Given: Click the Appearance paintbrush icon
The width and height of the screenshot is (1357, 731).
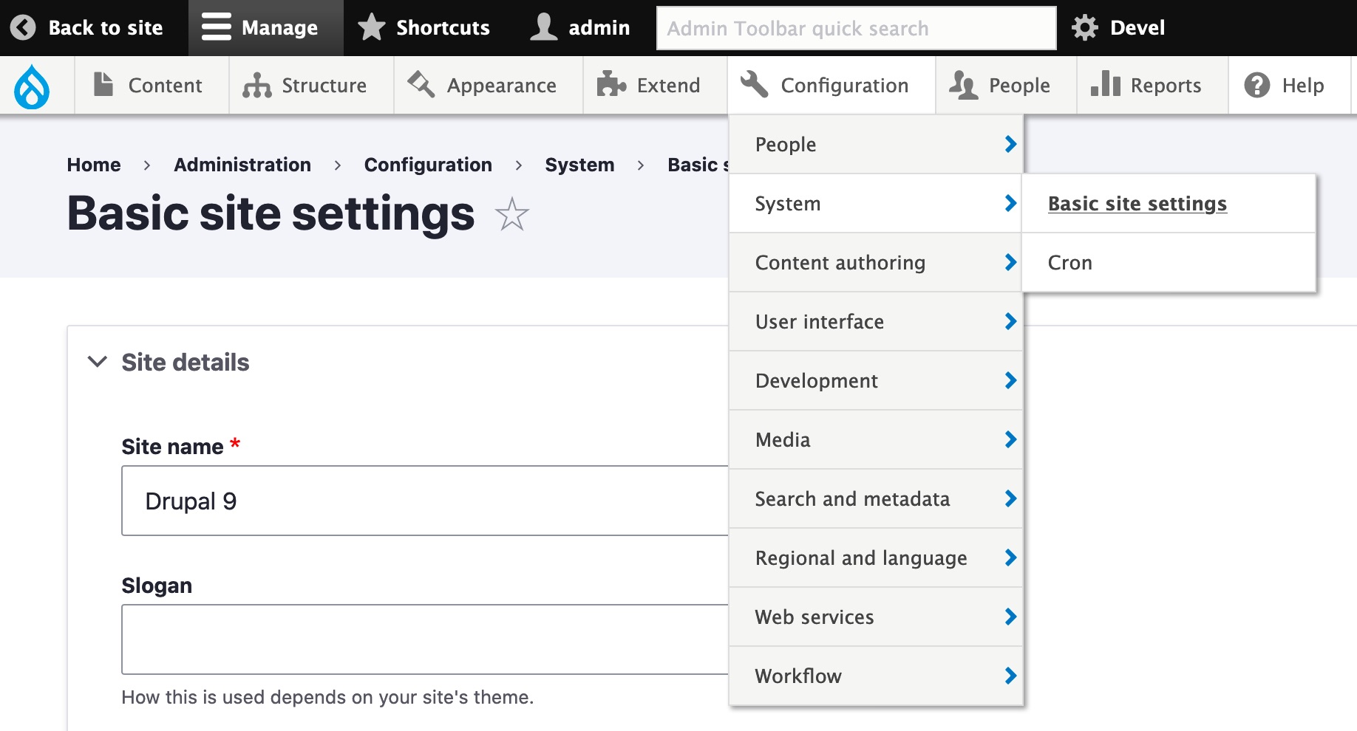Looking at the screenshot, I should (x=420, y=84).
